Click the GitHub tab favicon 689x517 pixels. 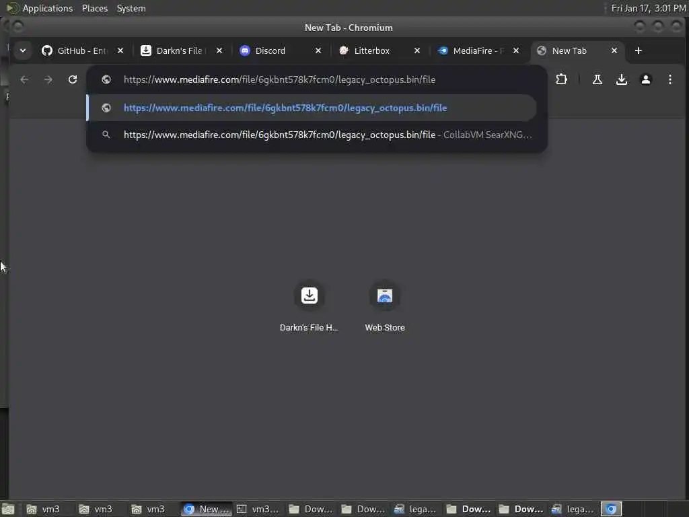[x=46, y=50]
